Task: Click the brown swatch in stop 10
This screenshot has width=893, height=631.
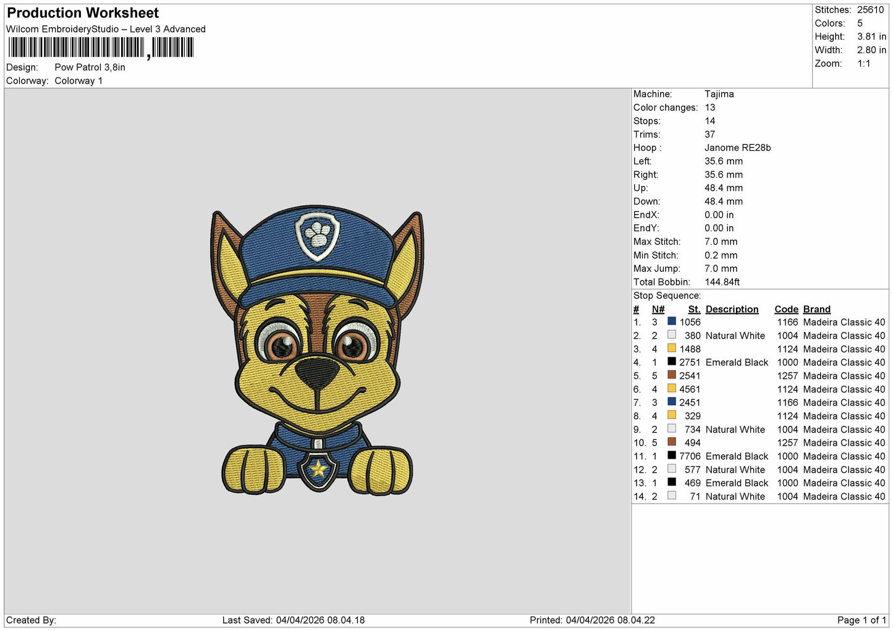Action: coord(672,442)
